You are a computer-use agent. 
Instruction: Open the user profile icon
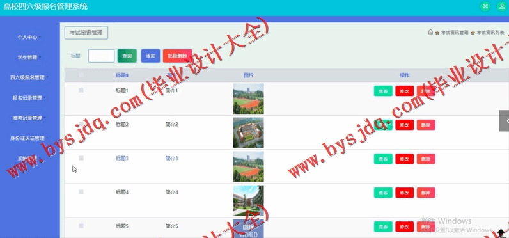click(502, 6)
